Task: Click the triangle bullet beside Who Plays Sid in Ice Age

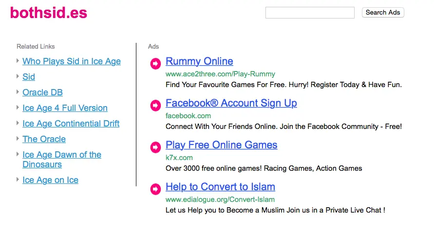Action: 18,61
